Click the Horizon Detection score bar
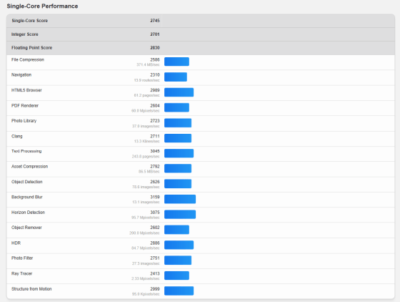Screen dimensions: 400x302 click(x=180, y=215)
